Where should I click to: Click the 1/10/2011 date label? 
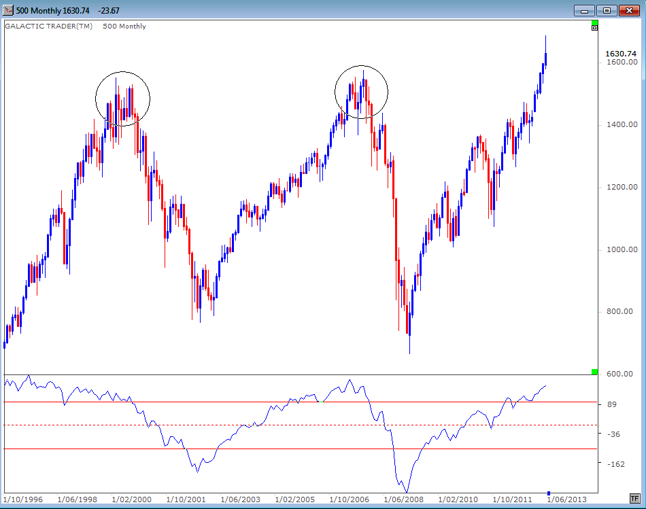coord(513,499)
